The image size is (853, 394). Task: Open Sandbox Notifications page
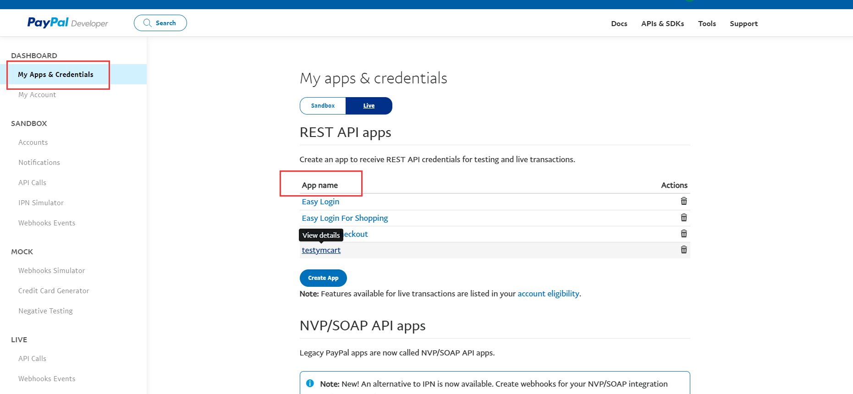(x=39, y=163)
